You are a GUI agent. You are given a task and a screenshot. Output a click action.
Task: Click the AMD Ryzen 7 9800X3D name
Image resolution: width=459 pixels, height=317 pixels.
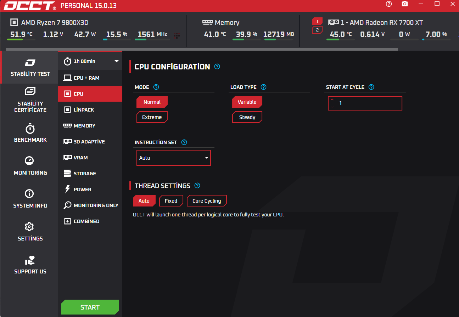(55, 22)
